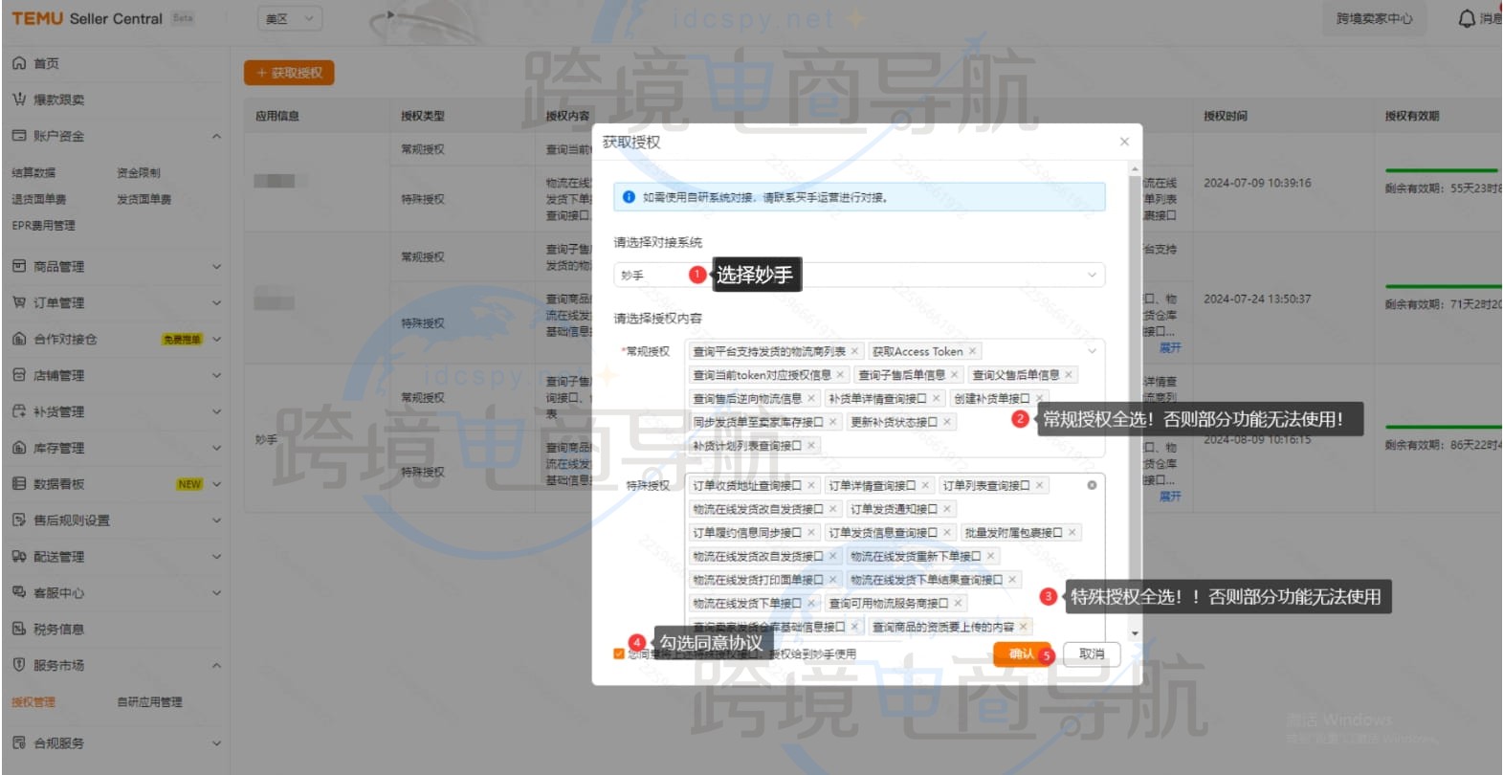Open EPR费用管理 submenu item
The height and width of the screenshot is (775, 1503).
click(x=43, y=226)
